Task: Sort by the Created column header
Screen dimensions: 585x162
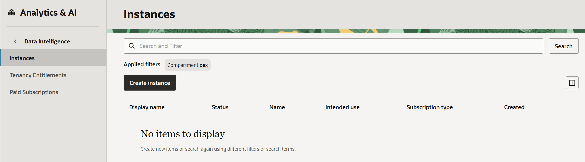Action: coord(514,107)
